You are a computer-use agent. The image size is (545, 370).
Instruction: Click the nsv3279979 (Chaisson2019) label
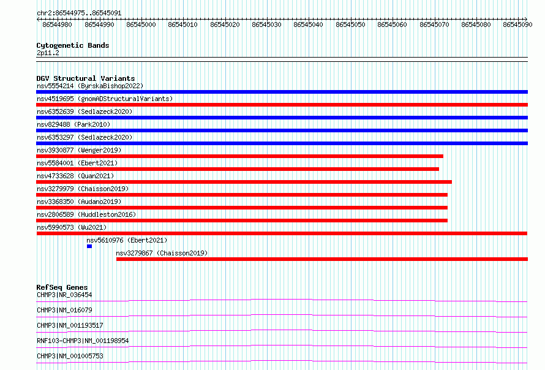coord(83,189)
